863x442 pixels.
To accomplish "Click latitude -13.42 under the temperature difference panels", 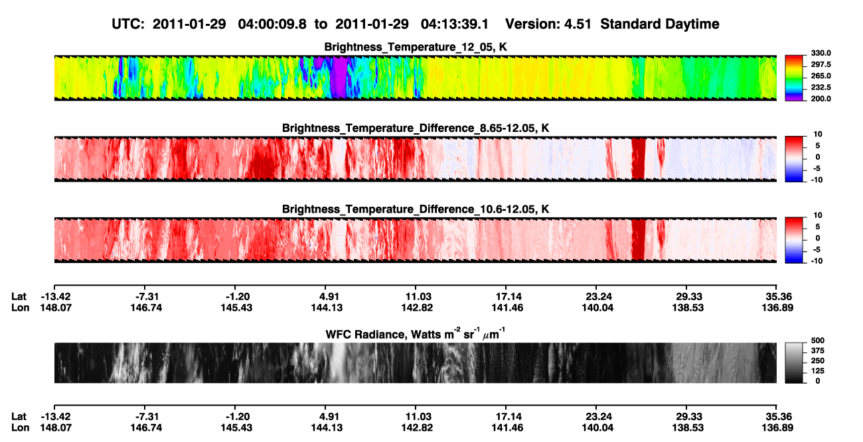I will [56, 296].
